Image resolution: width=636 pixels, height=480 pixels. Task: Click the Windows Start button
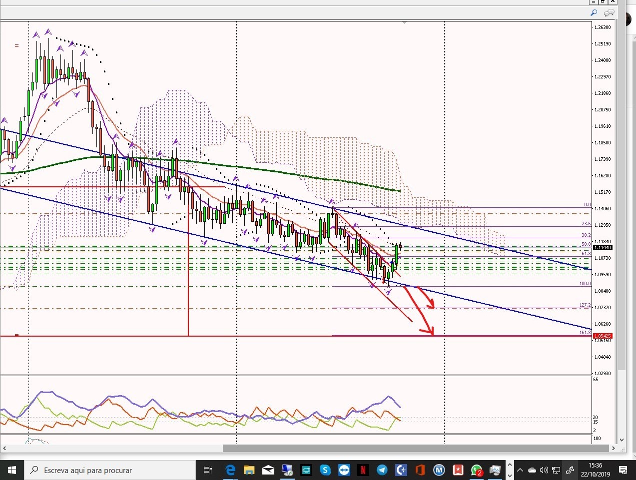click(x=12, y=470)
